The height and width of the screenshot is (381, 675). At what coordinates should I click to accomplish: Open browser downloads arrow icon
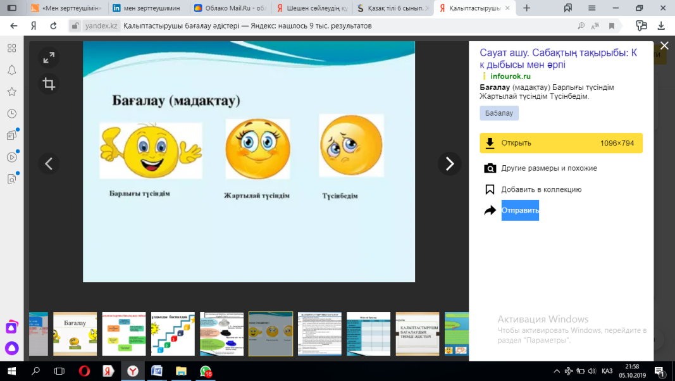tap(661, 26)
